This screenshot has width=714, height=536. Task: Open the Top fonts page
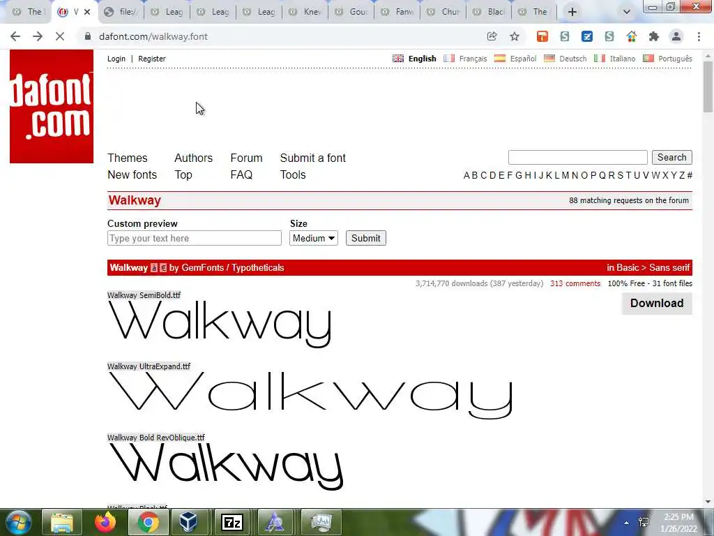tap(183, 175)
